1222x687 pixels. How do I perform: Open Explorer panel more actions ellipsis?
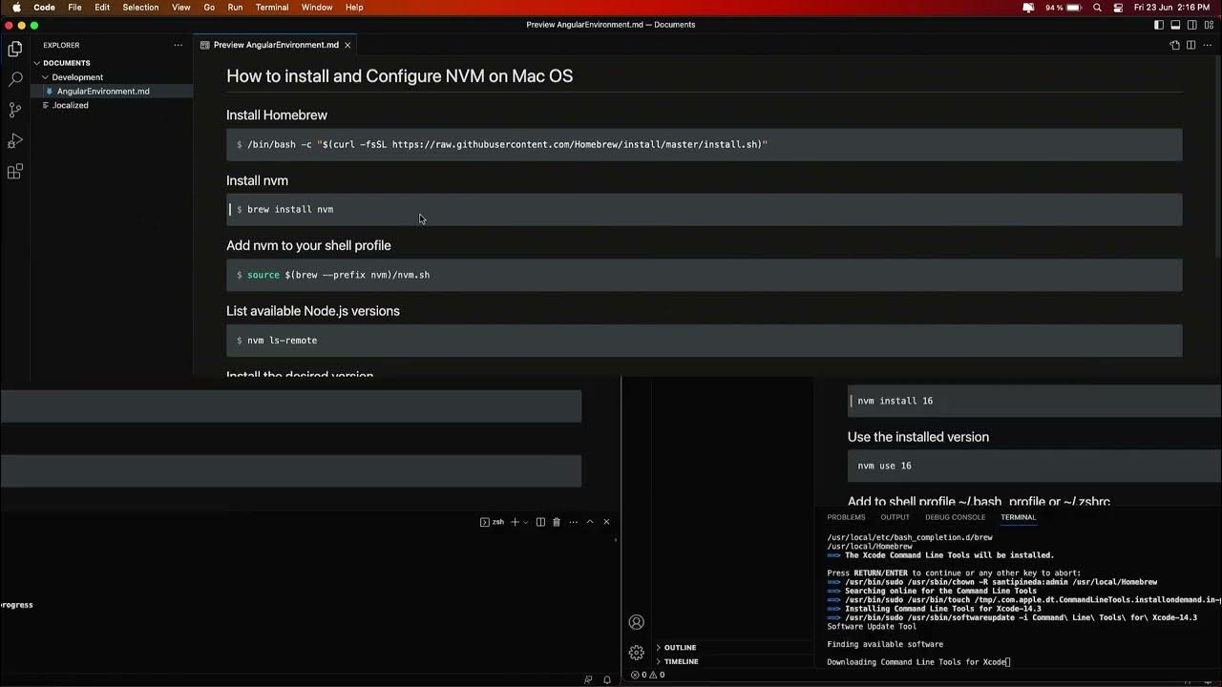point(178,45)
